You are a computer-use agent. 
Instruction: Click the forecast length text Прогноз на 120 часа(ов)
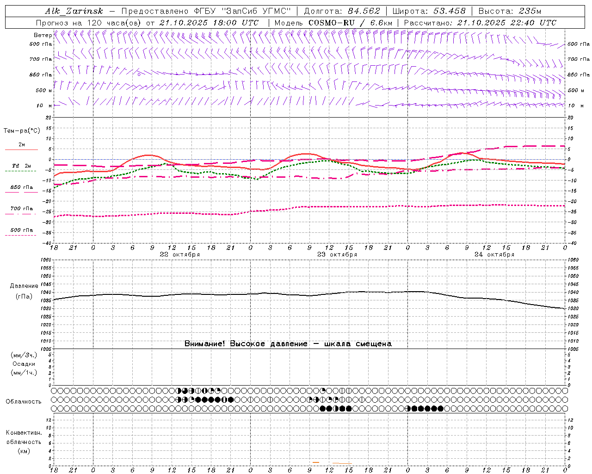tap(89, 23)
